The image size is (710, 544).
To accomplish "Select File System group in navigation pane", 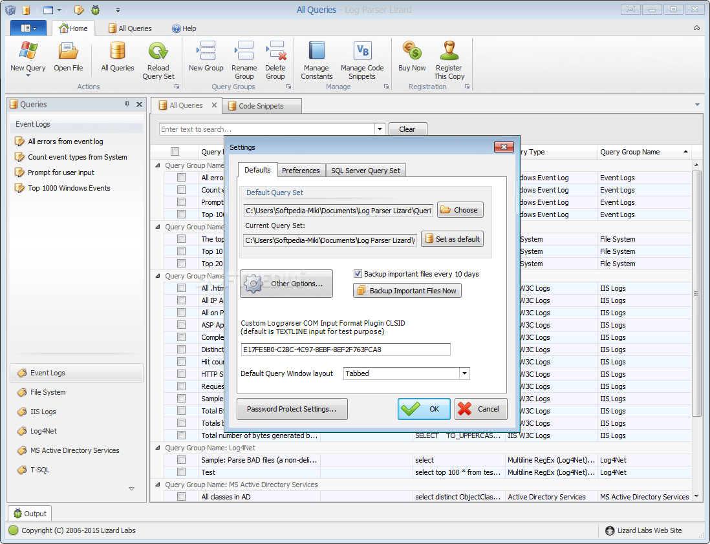I will (x=76, y=392).
